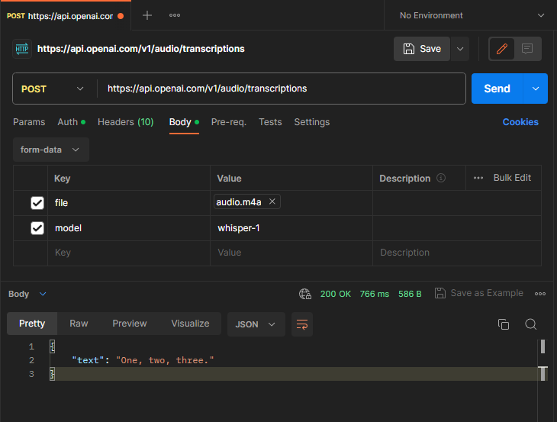Click the request name title text
This screenshot has height=422, width=557.
(140, 49)
